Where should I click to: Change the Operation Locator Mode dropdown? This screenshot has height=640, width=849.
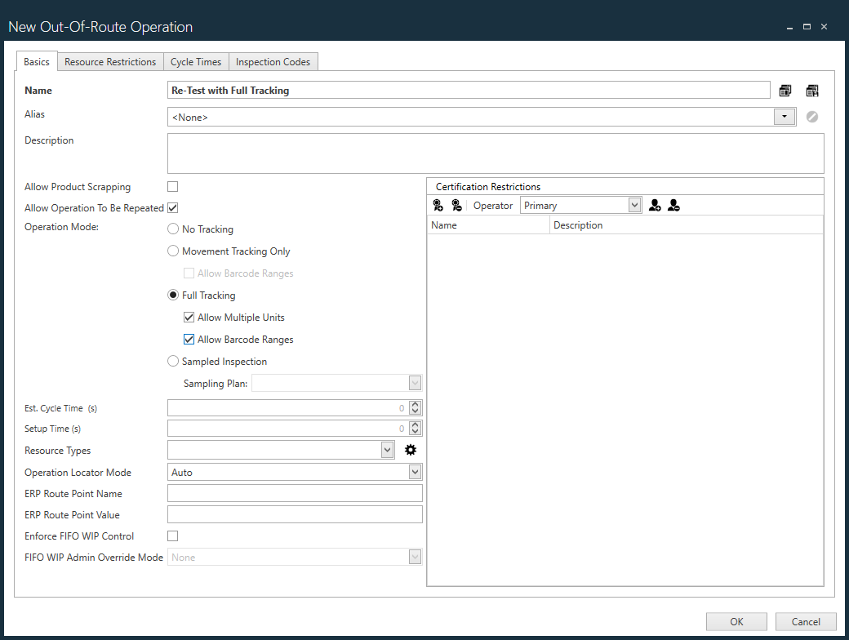(x=415, y=471)
